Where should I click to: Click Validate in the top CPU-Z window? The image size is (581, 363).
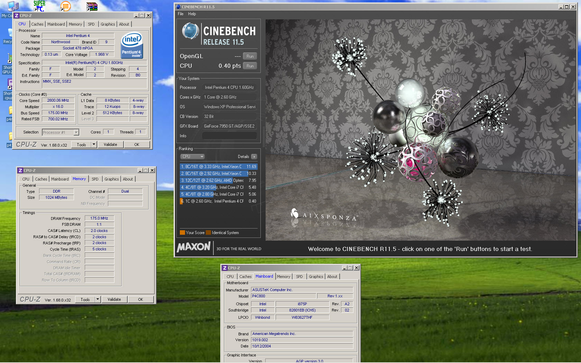[x=110, y=145]
